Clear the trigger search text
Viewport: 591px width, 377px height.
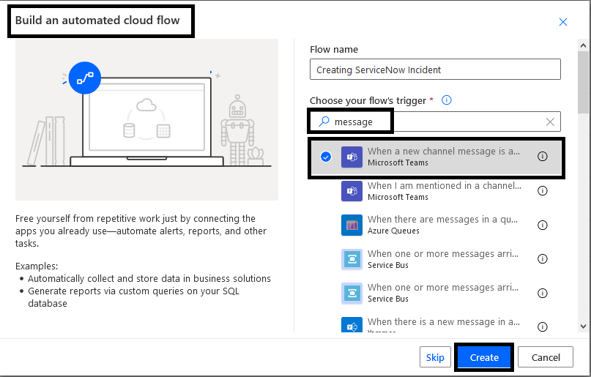pos(550,122)
